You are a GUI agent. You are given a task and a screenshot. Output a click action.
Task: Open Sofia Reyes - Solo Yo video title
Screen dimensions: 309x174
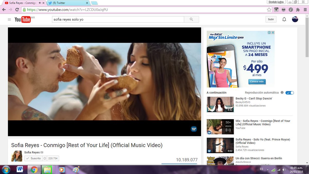pos(263,141)
